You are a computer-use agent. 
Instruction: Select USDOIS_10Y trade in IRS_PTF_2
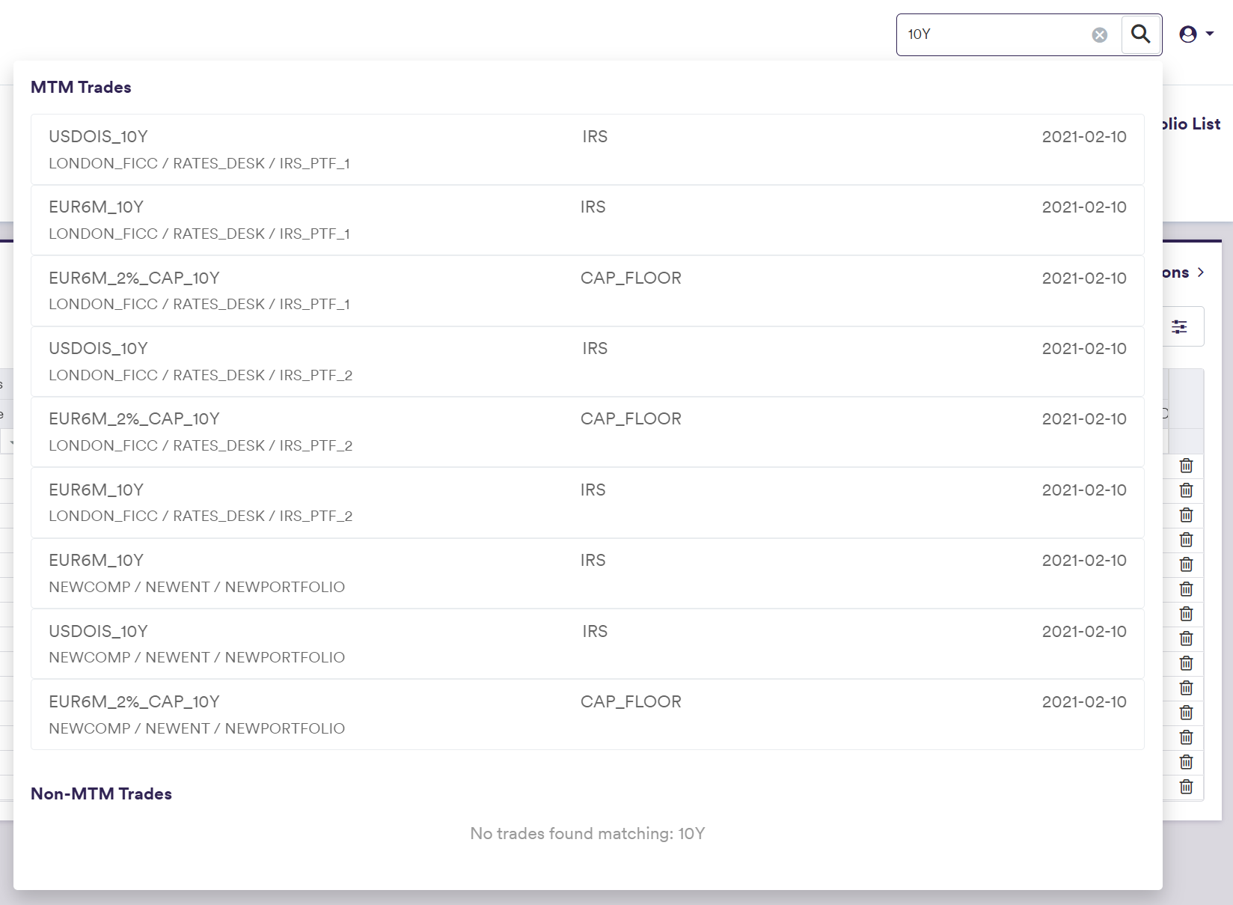click(x=587, y=362)
